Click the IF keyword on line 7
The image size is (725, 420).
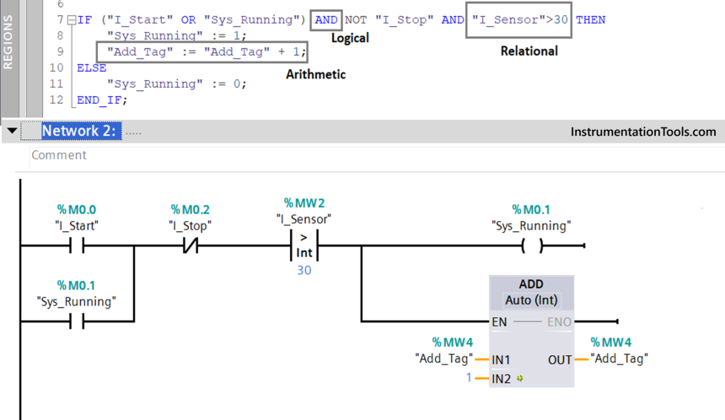[x=84, y=20]
